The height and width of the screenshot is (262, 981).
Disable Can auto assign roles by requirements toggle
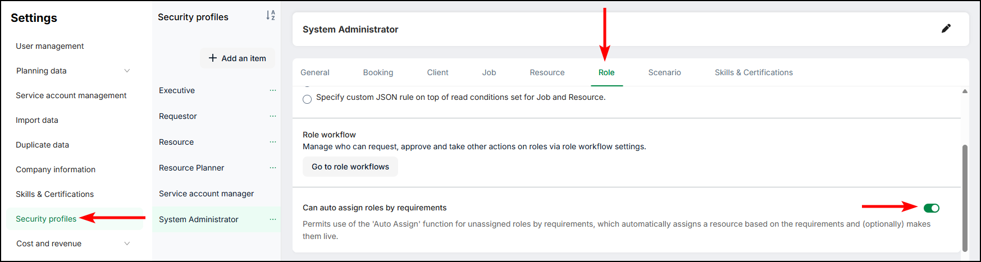(932, 208)
